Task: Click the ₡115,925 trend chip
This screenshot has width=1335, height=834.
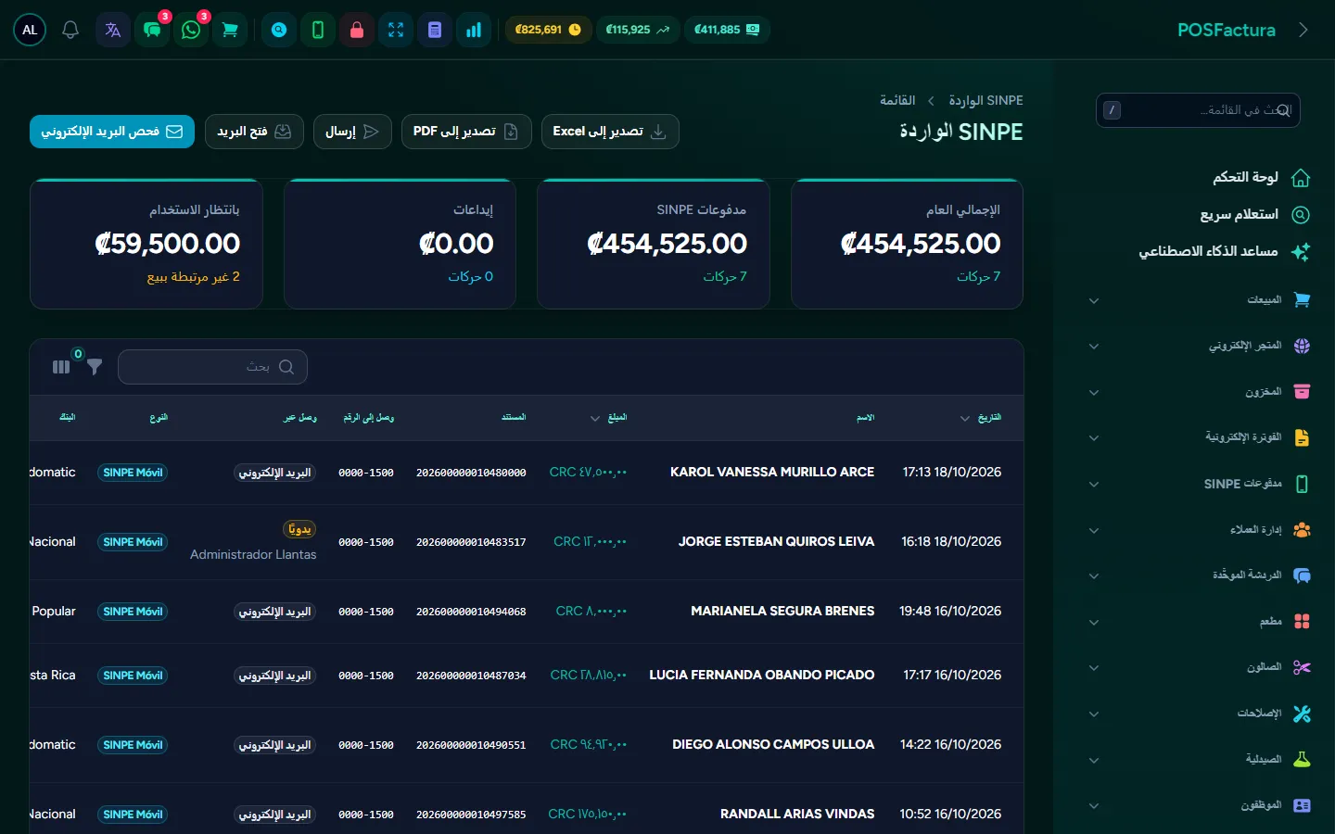Action: 638,30
